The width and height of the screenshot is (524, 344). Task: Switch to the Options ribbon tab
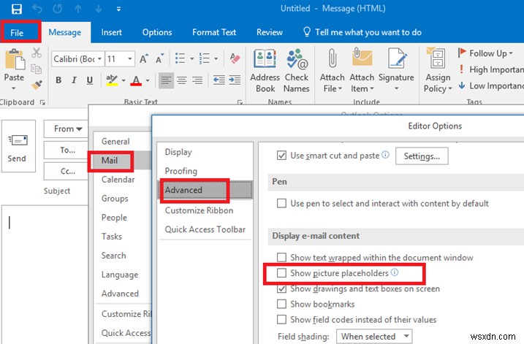point(156,32)
